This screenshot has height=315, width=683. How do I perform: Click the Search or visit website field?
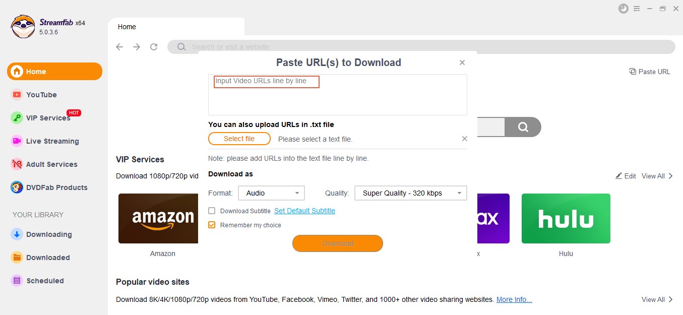click(x=421, y=47)
